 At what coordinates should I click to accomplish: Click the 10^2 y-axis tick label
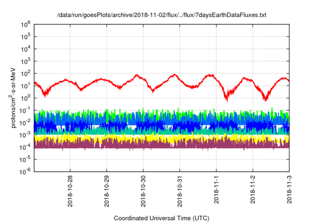coord(25,74)
